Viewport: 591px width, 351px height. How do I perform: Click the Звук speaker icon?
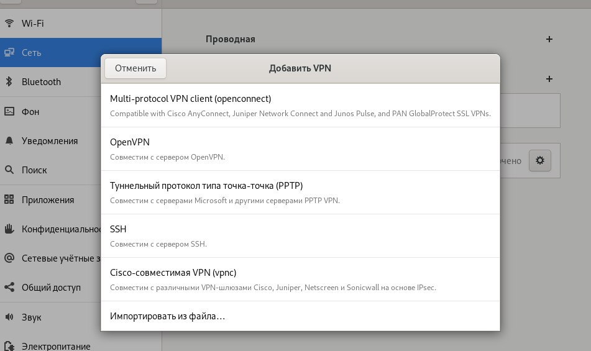pos(9,317)
